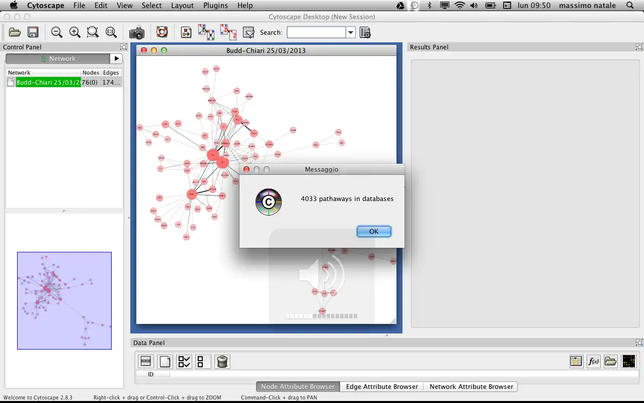The image size is (644, 403).
Task: Open search options icon right of search box
Action: tap(365, 32)
